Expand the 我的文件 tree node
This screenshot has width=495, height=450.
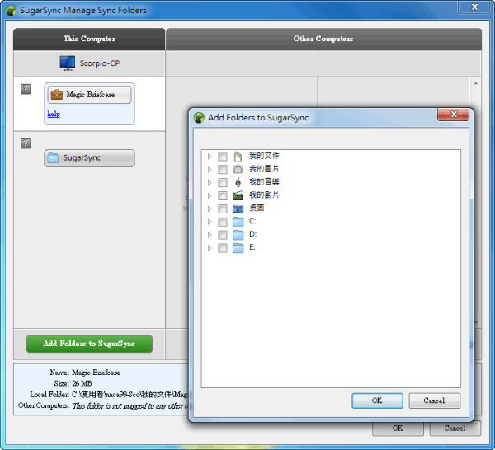[210, 156]
